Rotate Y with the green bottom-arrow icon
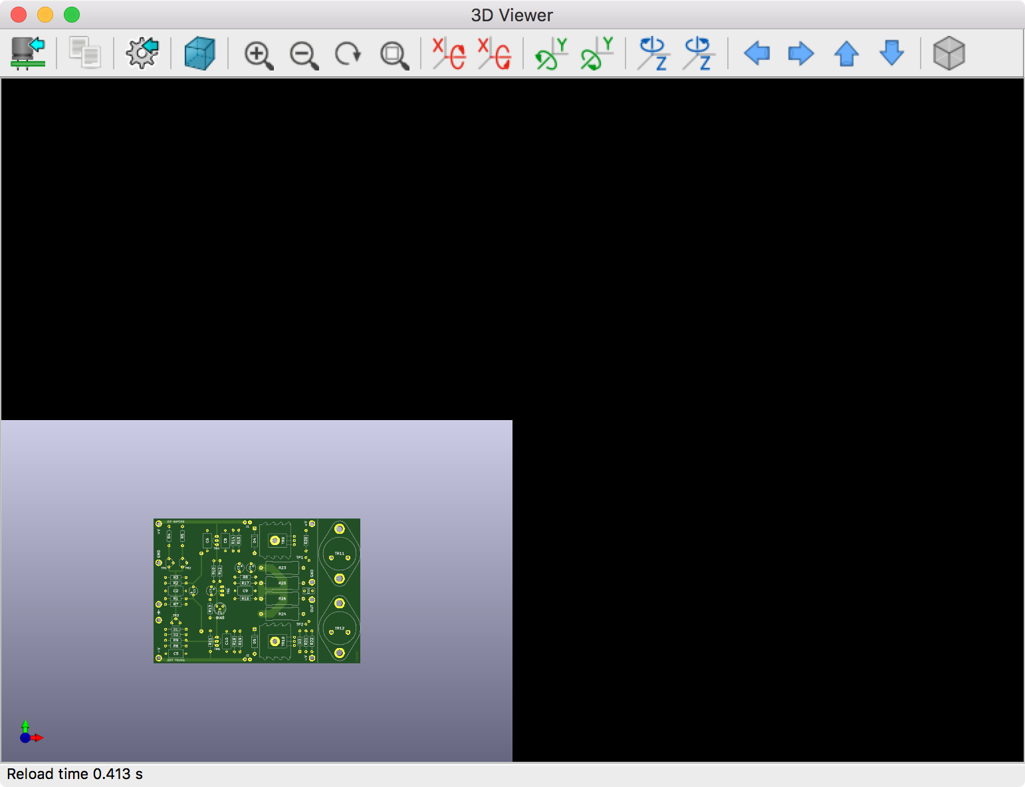Image resolution: width=1025 pixels, height=787 pixels. [596, 53]
